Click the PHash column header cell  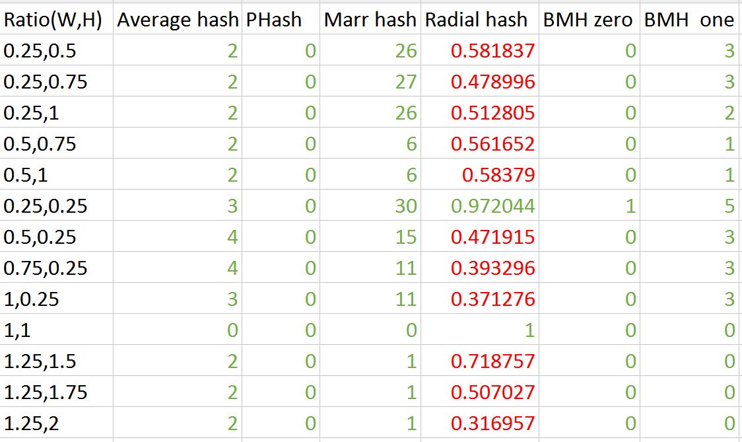[281, 19]
